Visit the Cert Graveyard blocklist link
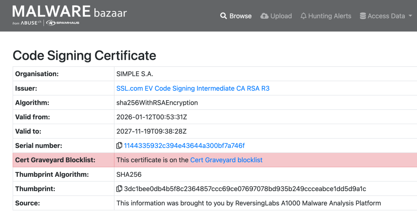Screen dimensions: 417x222 tap(226, 160)
